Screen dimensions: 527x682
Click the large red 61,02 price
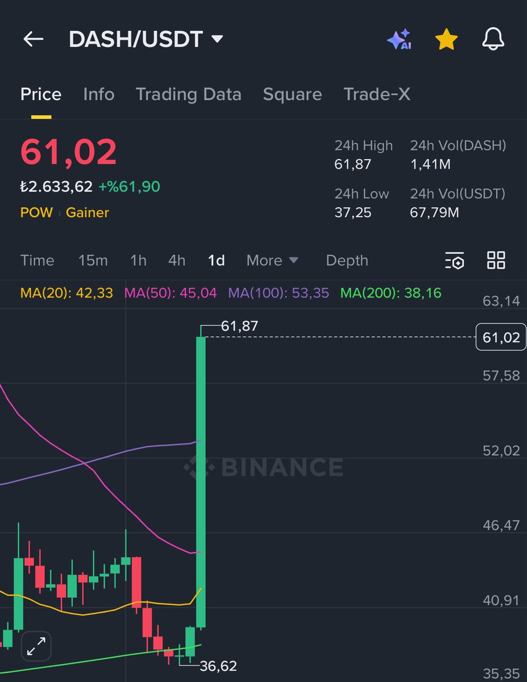pos(69,152)
